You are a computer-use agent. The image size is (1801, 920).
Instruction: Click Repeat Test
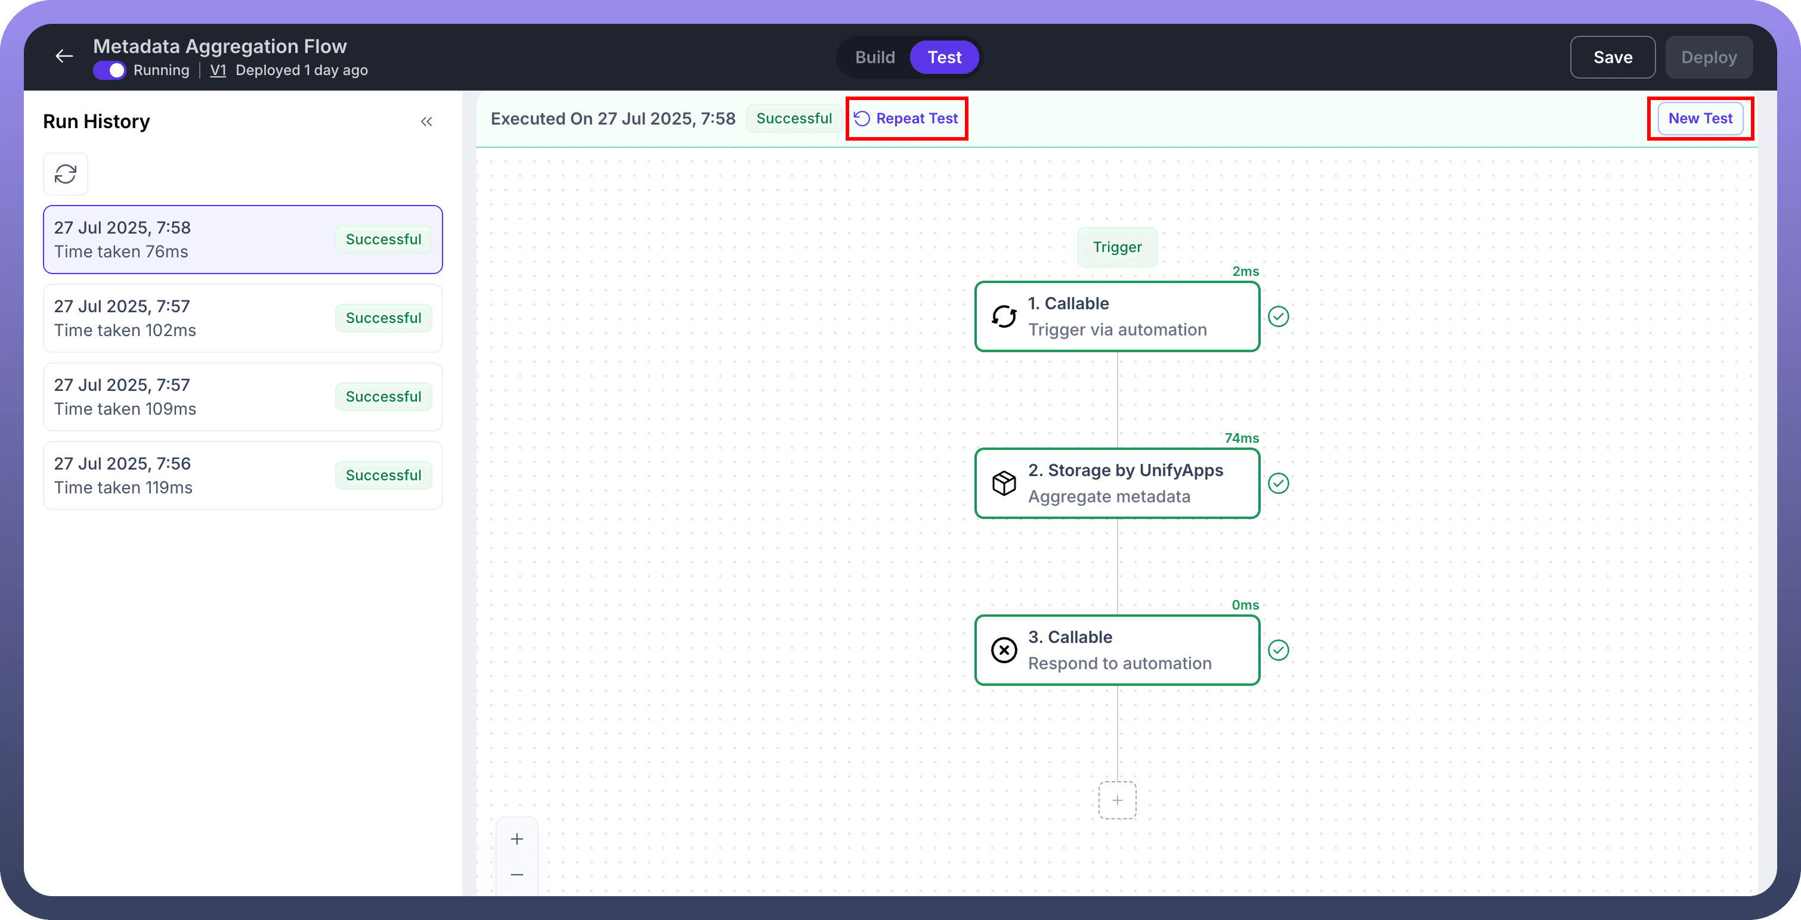tap(907, 119)
